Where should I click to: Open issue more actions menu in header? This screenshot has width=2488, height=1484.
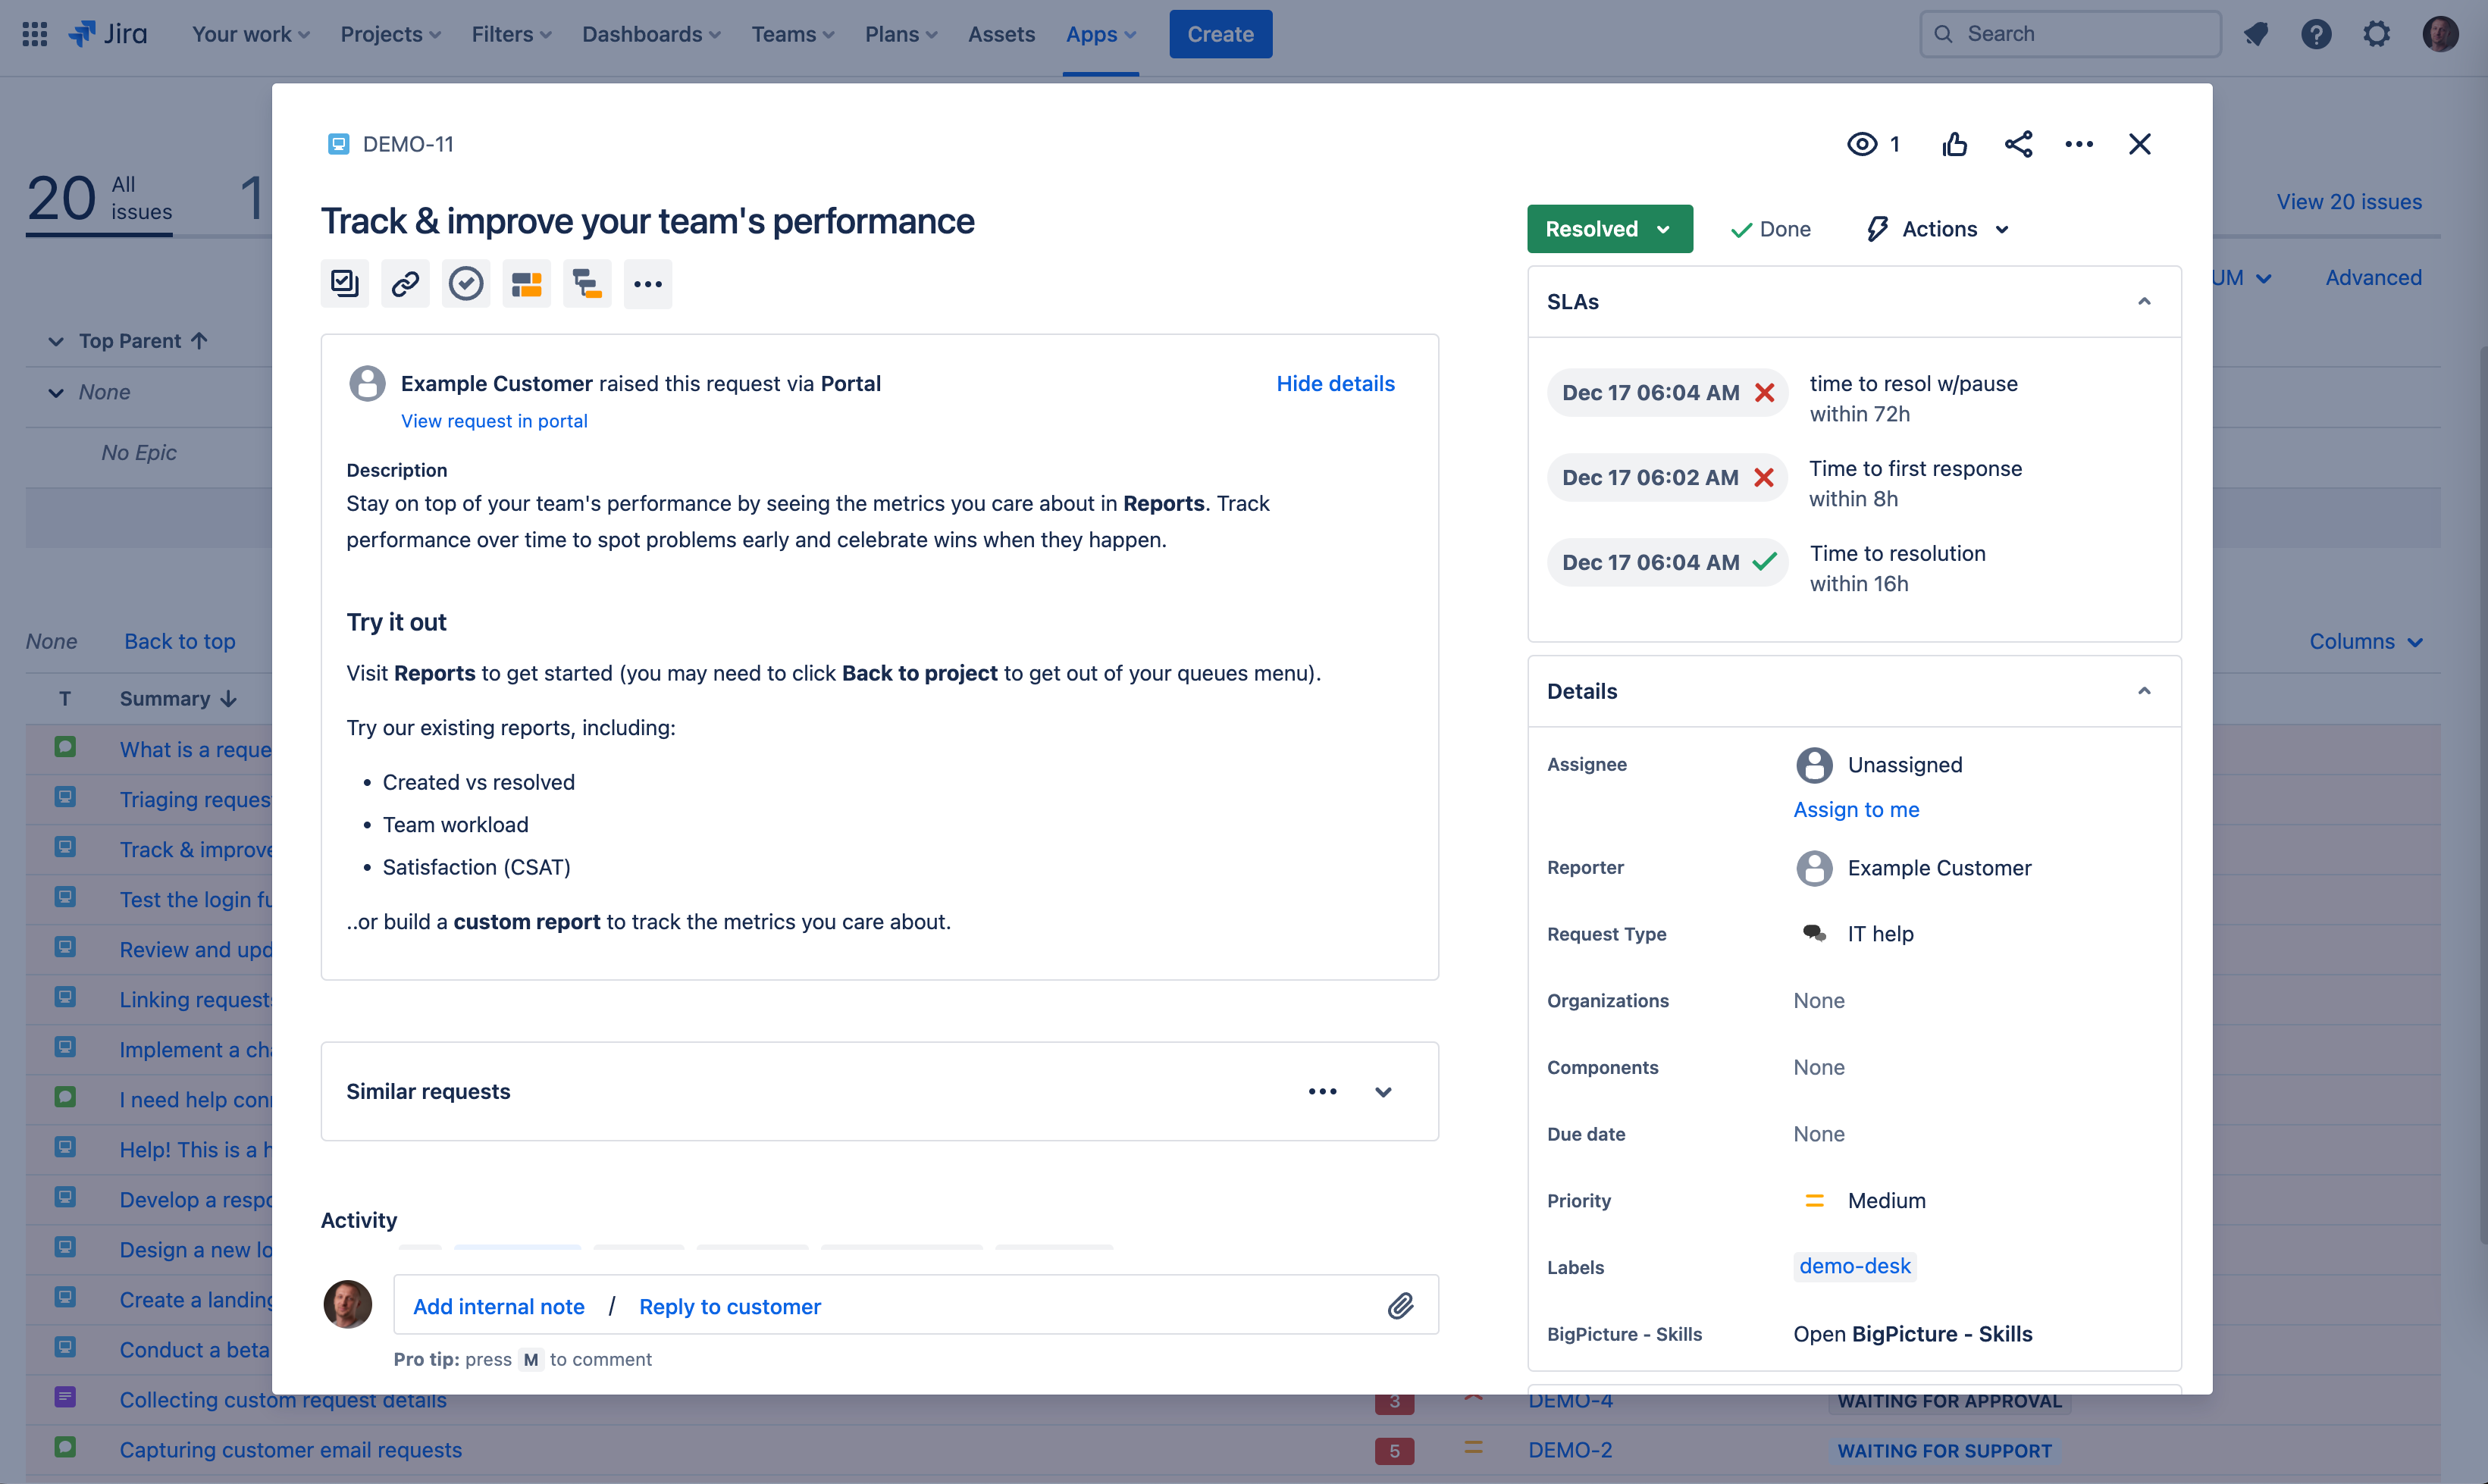tap(2079, 144)
